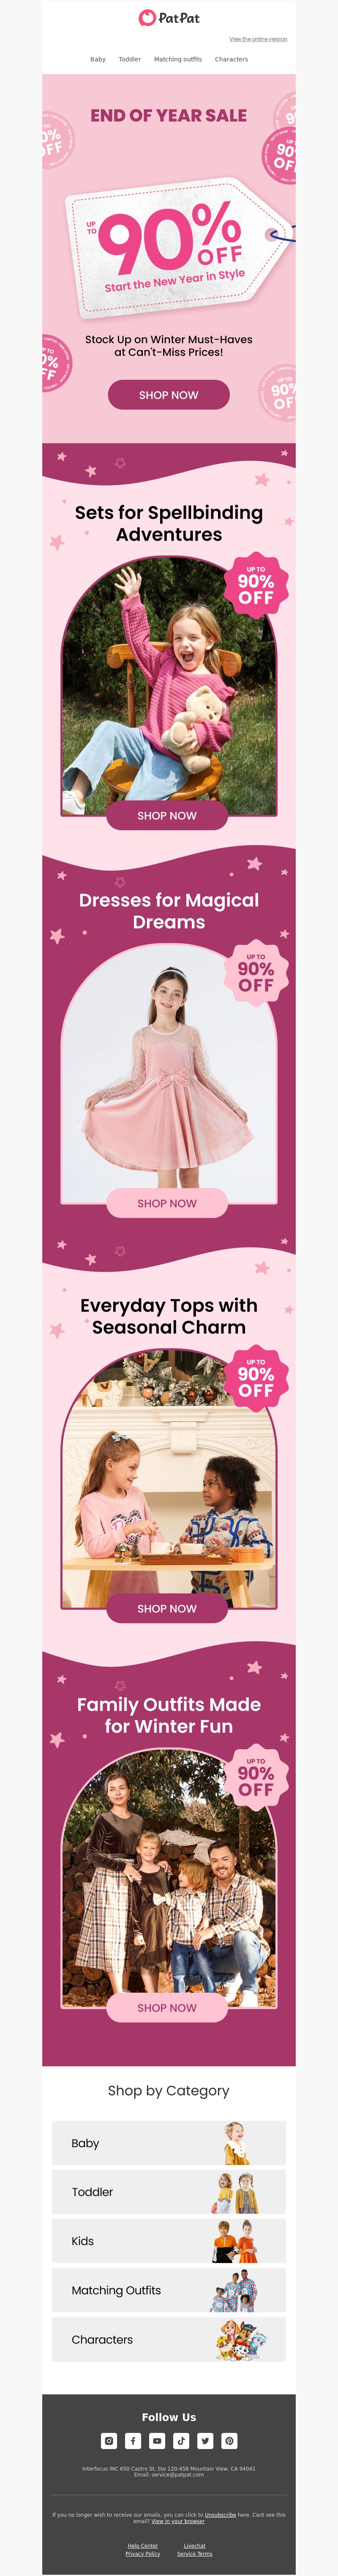Viewport: 338px width, 2576px height.
Task: Select the Toddler navigation item
Action: [130, 59]
